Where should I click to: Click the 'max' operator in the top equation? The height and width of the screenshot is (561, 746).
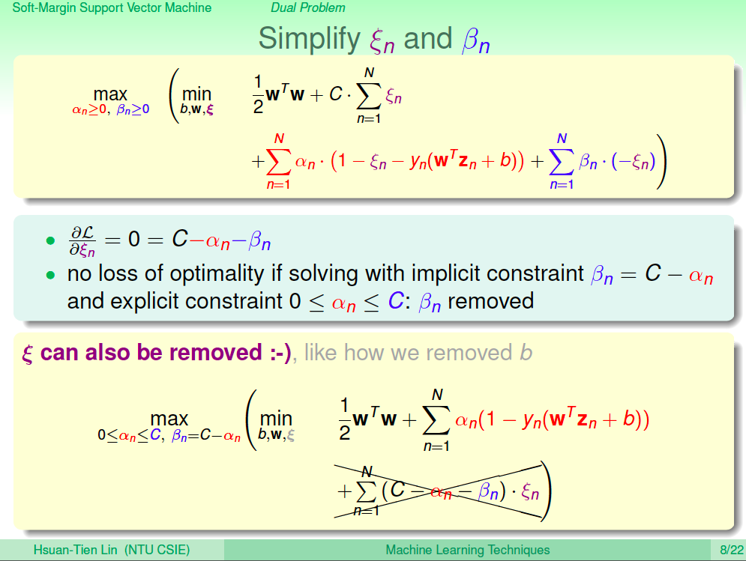(110, 94)
